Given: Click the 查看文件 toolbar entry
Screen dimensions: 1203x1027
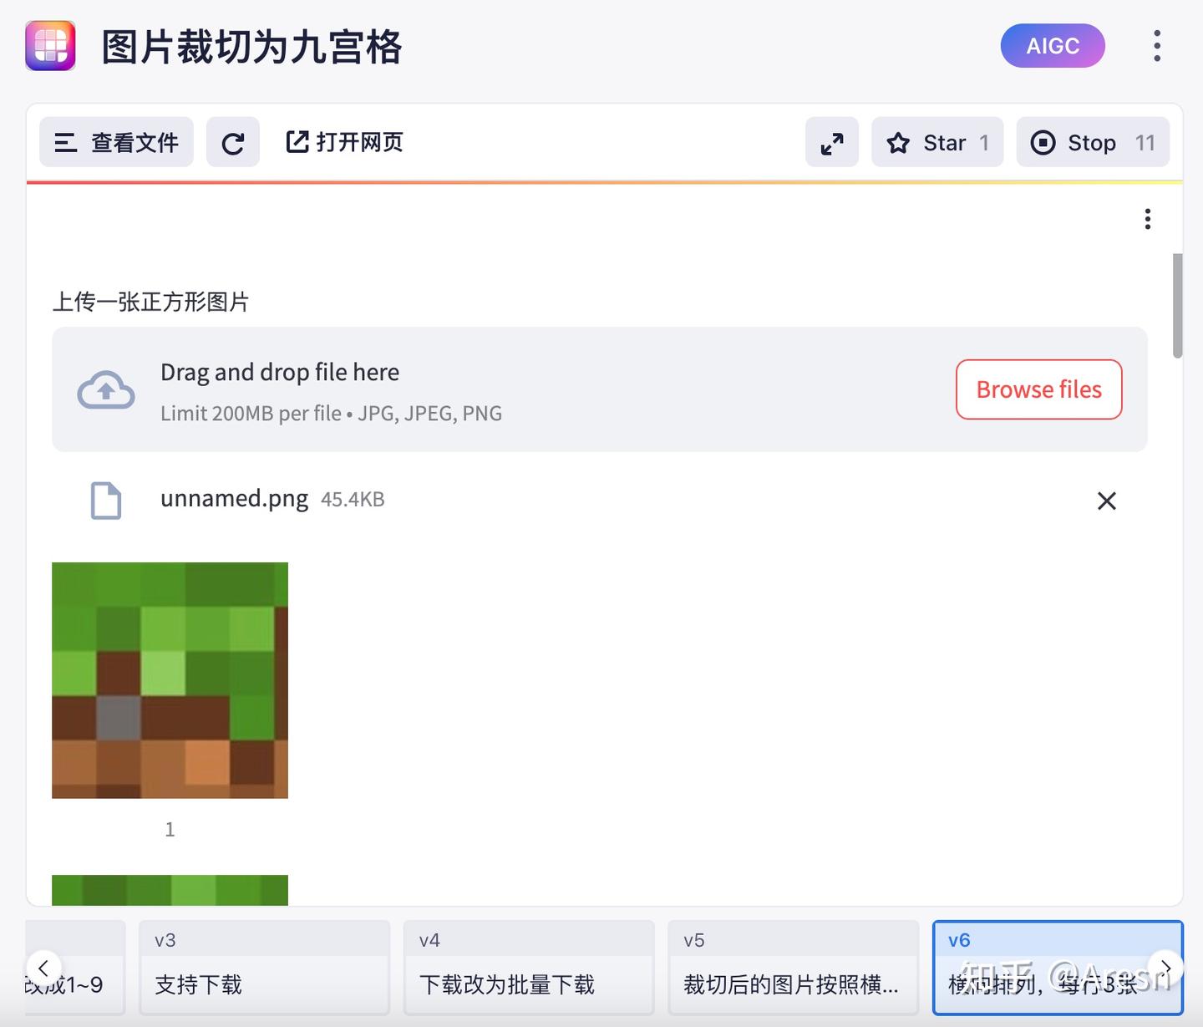Looking at the screenshot, I should (116, 142).
